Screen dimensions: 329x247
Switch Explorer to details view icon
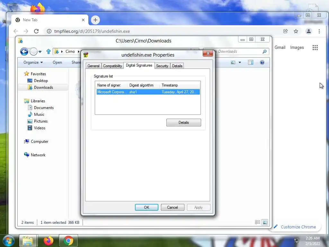[257, 222]
